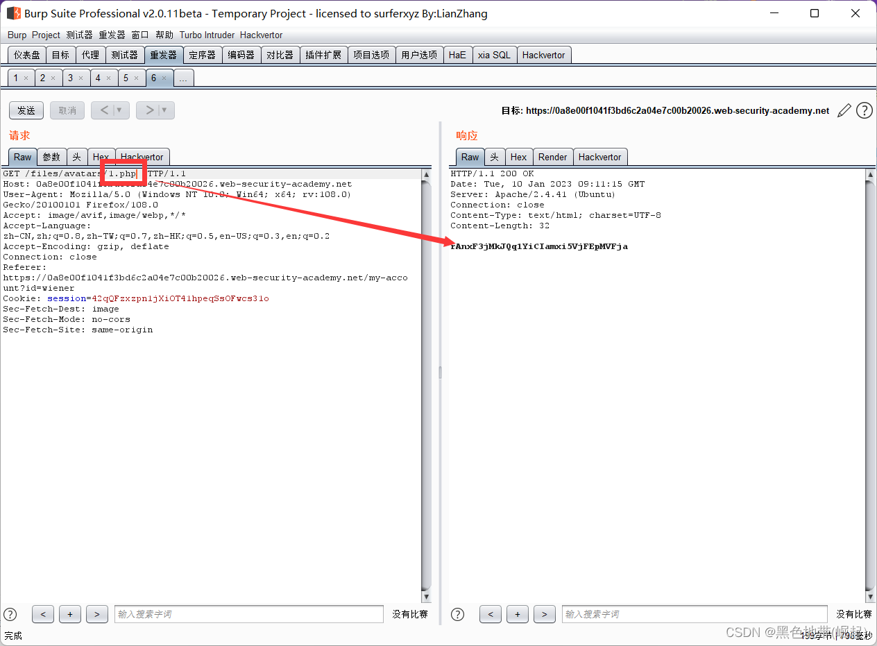Click the 取消 cancel button
The width and height of the screenshot is (877, 646).
tap(67, 110)
